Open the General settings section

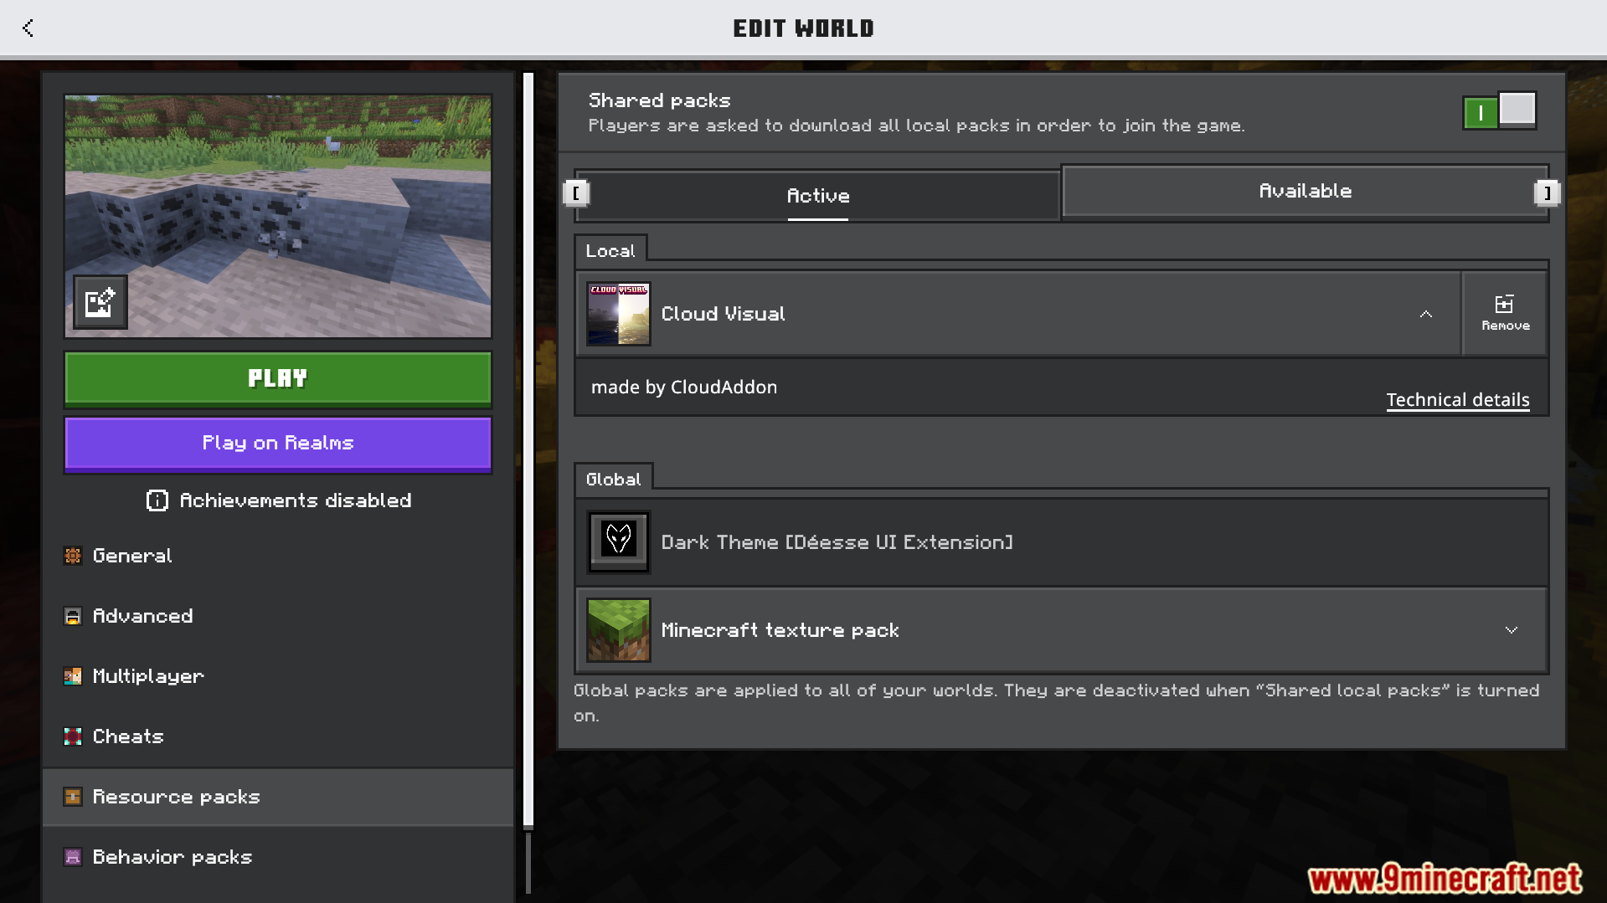(x=278, y=556)
